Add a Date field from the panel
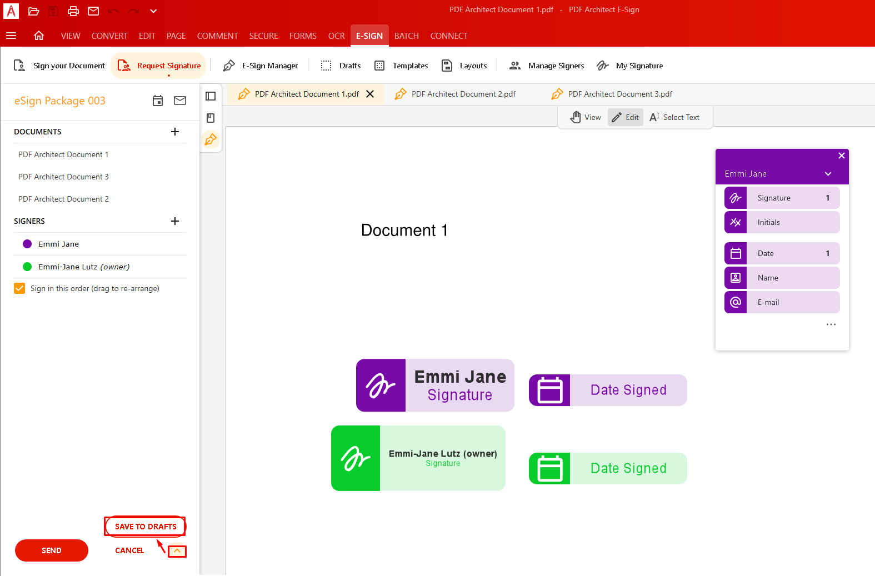Viewport: 875px width, 576px height. point(782,253)
